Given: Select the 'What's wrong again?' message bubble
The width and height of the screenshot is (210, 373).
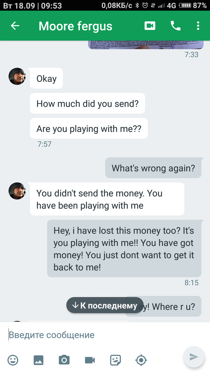Looking at the screenshot, I should [x=153, y=168].
